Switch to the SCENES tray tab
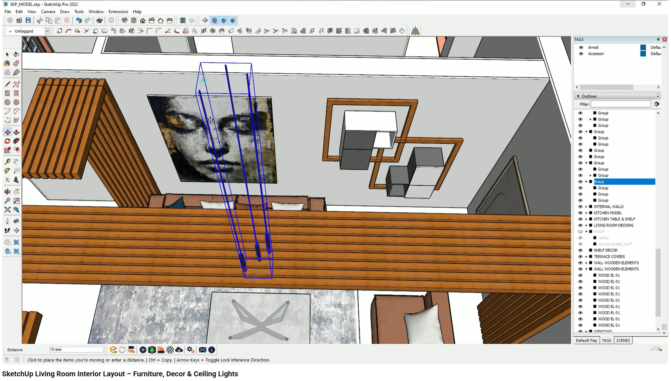 coord(623,340)
